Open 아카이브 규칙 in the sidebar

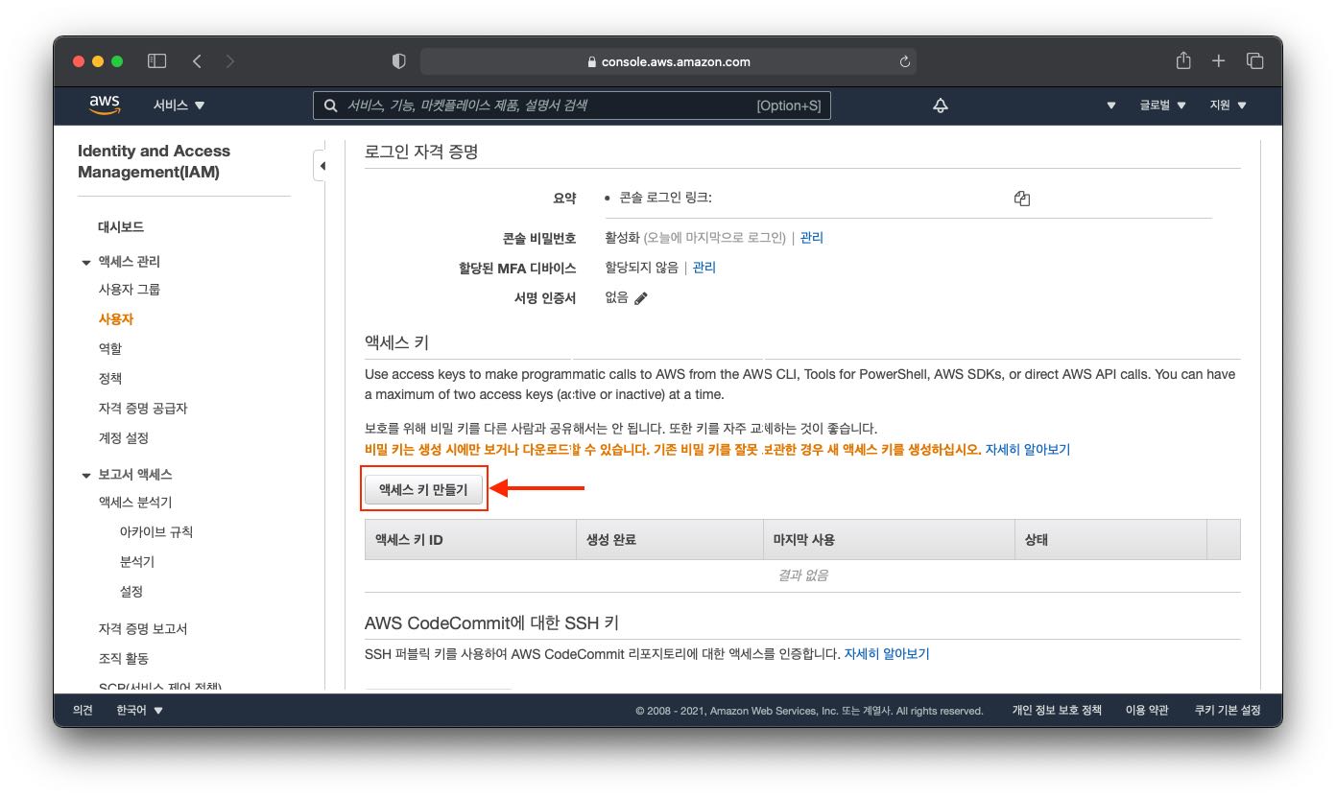156,532
